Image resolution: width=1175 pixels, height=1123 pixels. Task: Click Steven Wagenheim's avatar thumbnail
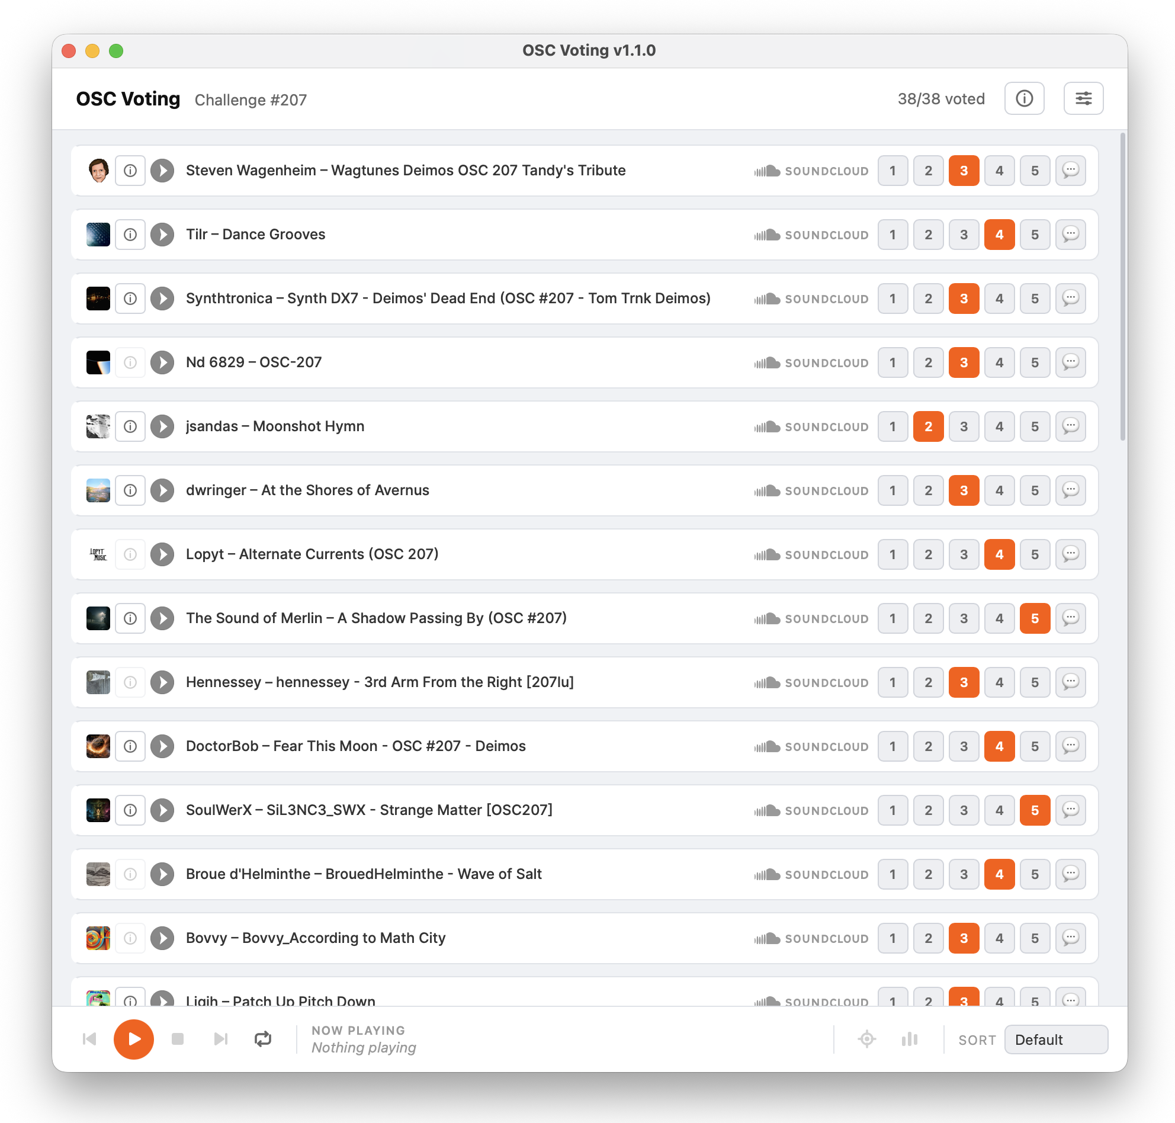[98, 171]
